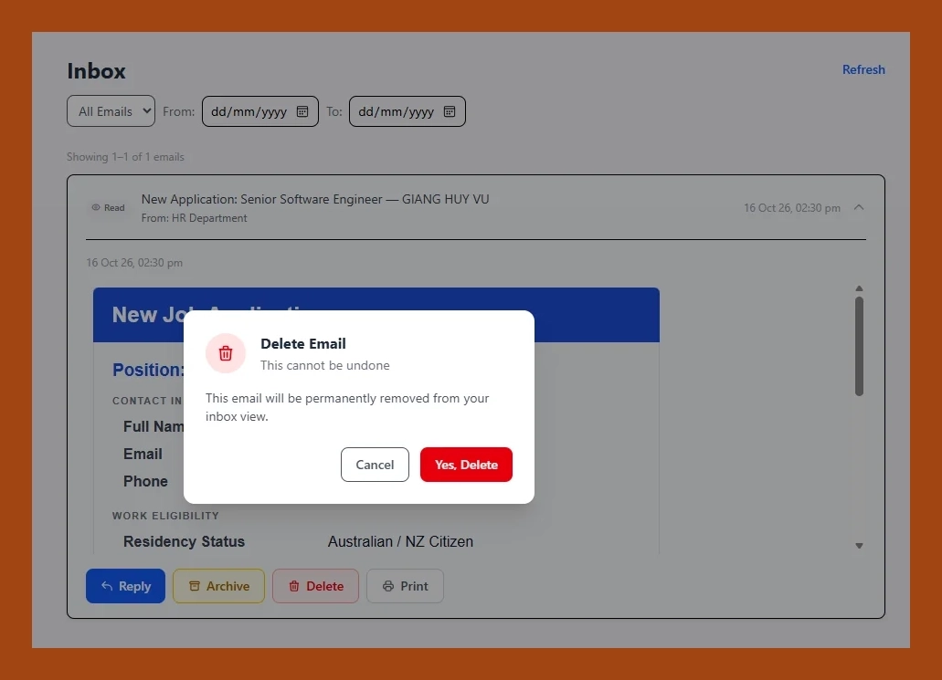Click the scrollbar up arrow in the email body

pos(859,288)
